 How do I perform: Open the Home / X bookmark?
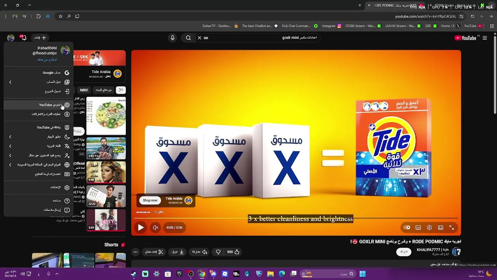coord(450,26)
